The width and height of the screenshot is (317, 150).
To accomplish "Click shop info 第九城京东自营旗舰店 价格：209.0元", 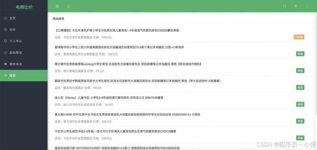I will (83, 121).
